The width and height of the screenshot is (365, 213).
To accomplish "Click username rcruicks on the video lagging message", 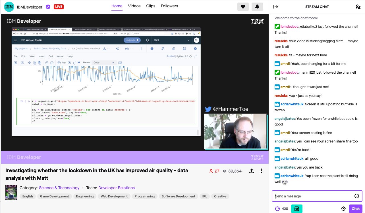I will click(x=281, y=41).
